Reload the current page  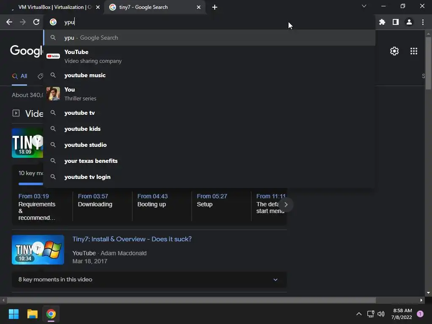click(36, 22)
